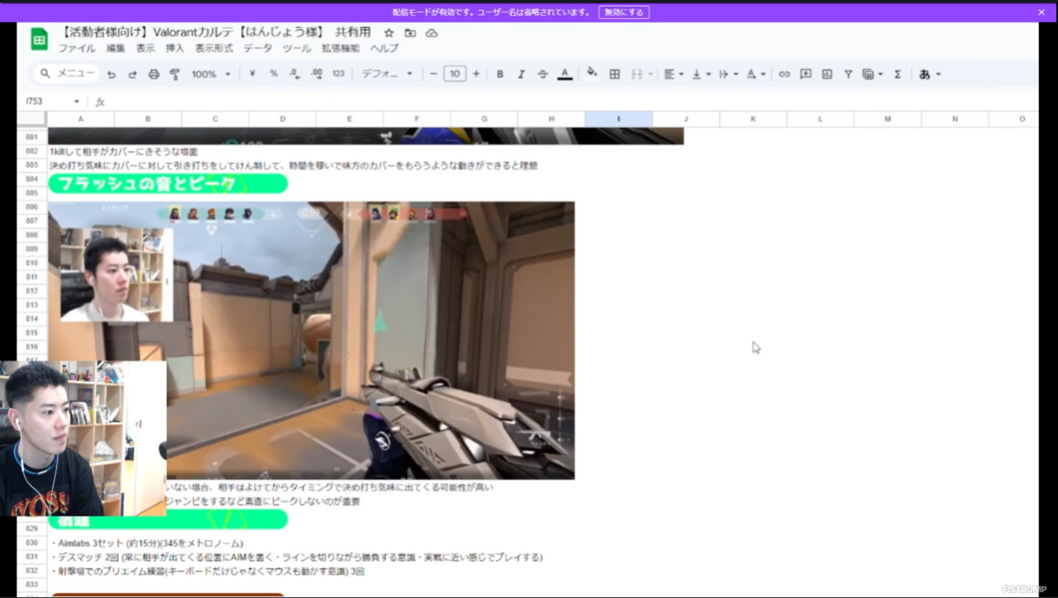Open filter views dropdown
Viewport: 1058px width, 598px height.
(872, 74)
